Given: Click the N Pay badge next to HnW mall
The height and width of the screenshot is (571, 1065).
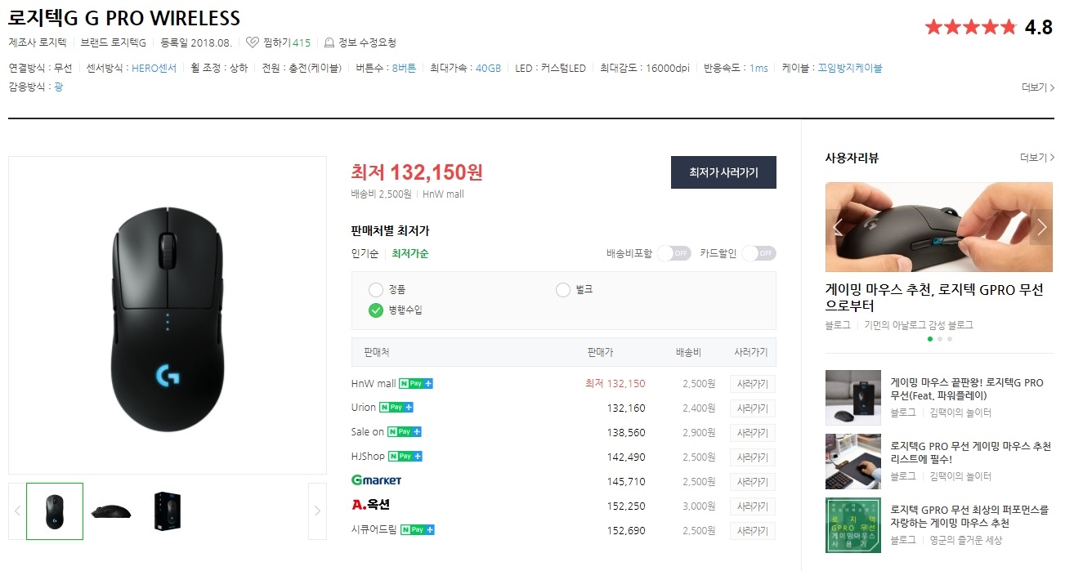Looking at the screenshot, I should click(x=416, y=383).
